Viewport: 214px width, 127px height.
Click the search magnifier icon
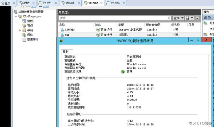point(169,18)
